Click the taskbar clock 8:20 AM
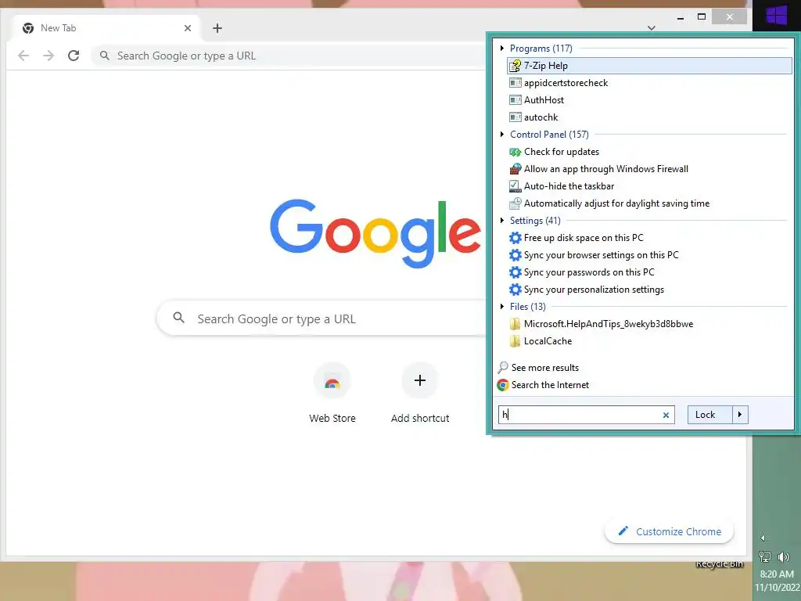The height and width of the screenshot is (601, 801). (x=777, y=574)
